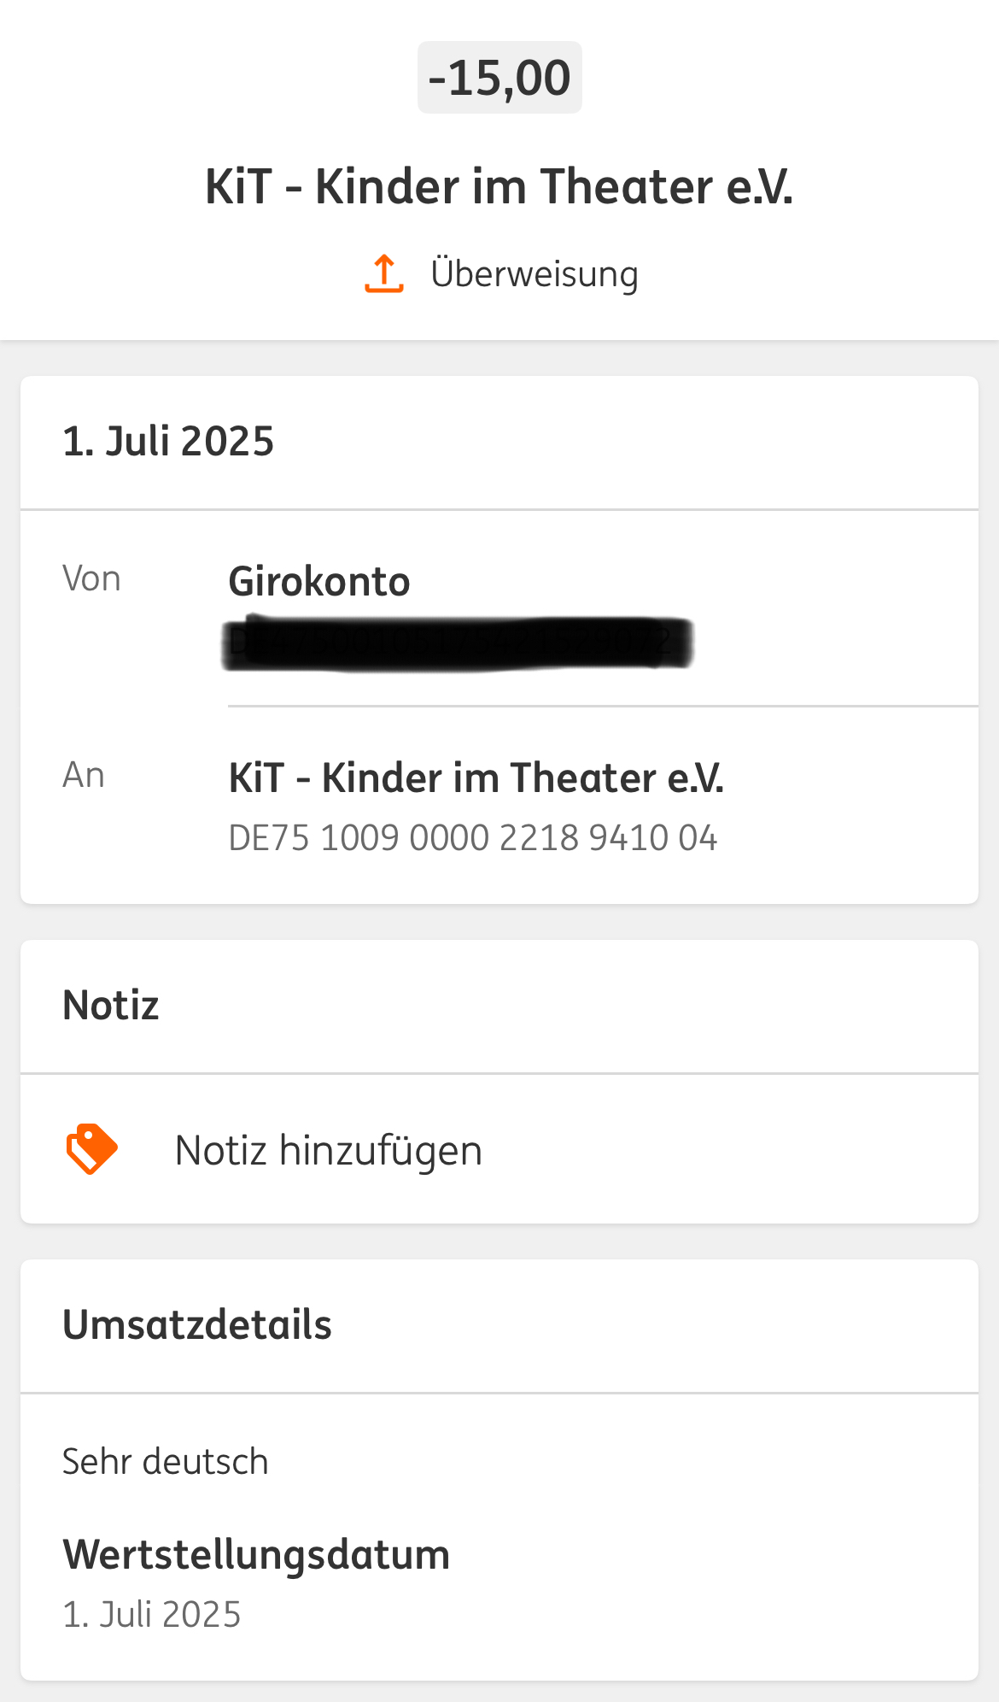This screenshot has height=1702, width=999.
Task: Click the Umsatzdetails section heading
Action: point(197,1325)
